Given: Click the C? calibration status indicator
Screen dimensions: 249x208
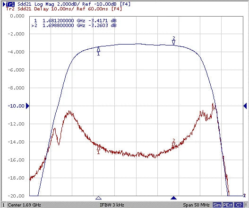Looking at the screenshot, I should click(x=239, y=205).
